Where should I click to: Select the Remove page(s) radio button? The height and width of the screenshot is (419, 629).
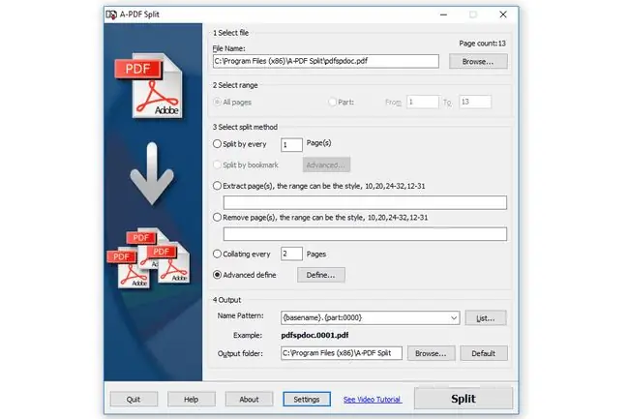coord(217,218)
